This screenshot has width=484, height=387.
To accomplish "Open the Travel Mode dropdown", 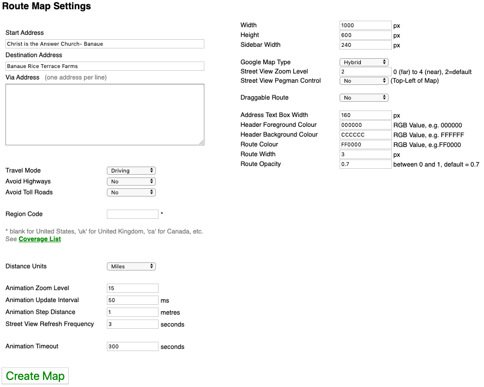I will 131,170.
